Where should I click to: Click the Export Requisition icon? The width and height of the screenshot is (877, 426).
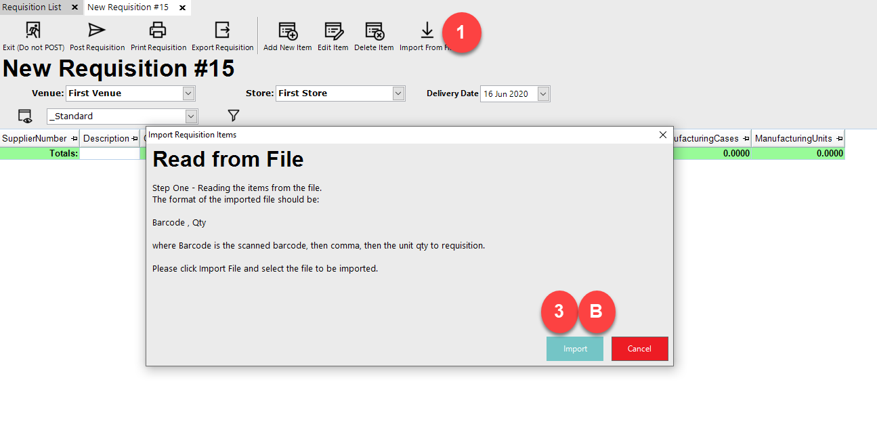(x=222, y=30)
